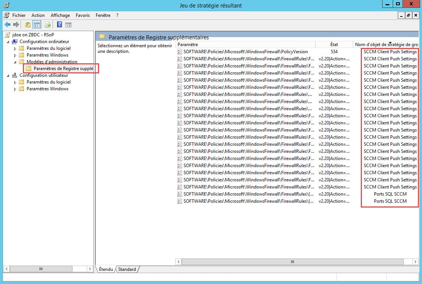Viewport: 422px width, 284px height.
Task: Click the app icon in the title bar
Action: 7,5
